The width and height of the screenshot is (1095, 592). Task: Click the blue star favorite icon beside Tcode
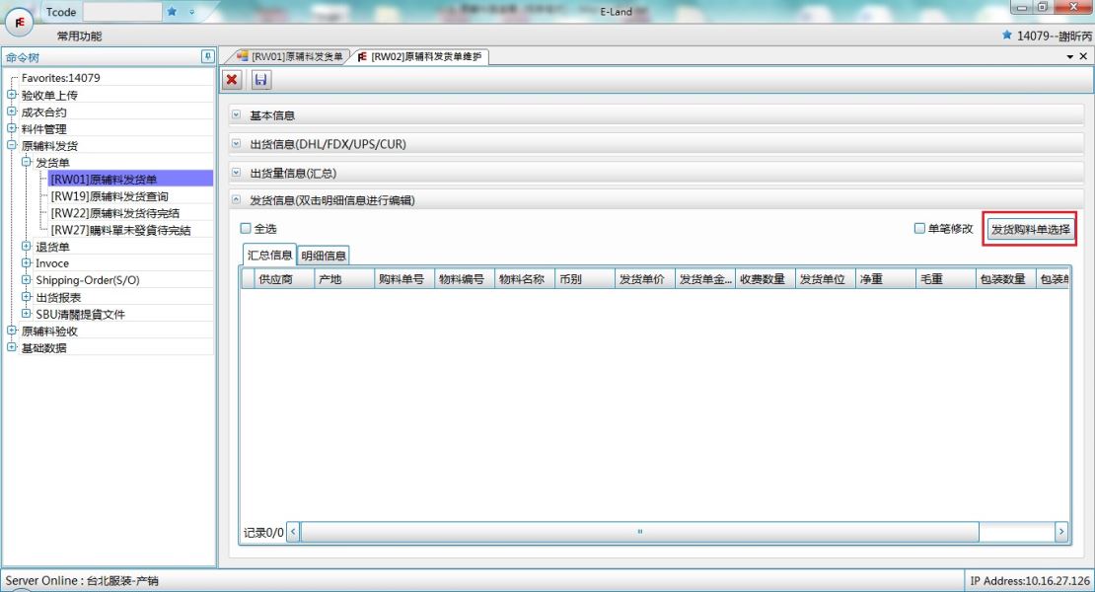[173, 11]
